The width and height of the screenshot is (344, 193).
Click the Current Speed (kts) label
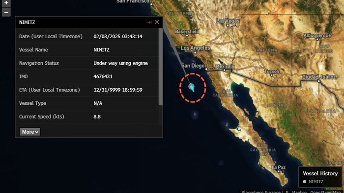tap(41, 117)
